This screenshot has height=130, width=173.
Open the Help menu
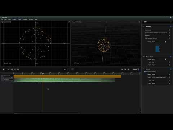(36, 19)
